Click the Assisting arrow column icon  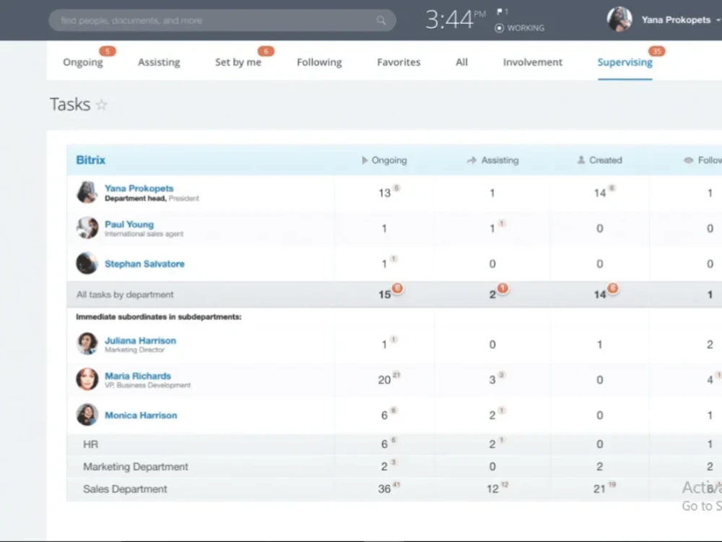point(471,160)
